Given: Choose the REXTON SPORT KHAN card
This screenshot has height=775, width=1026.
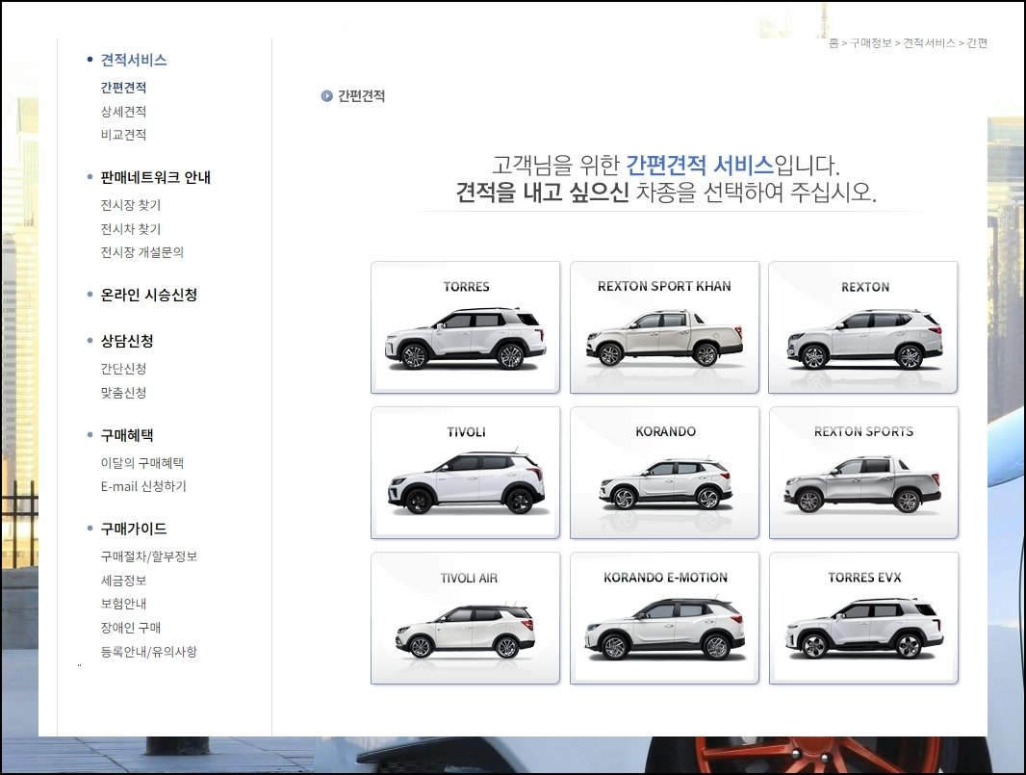Looking at the screenshot, I should (x=664, y=327).
